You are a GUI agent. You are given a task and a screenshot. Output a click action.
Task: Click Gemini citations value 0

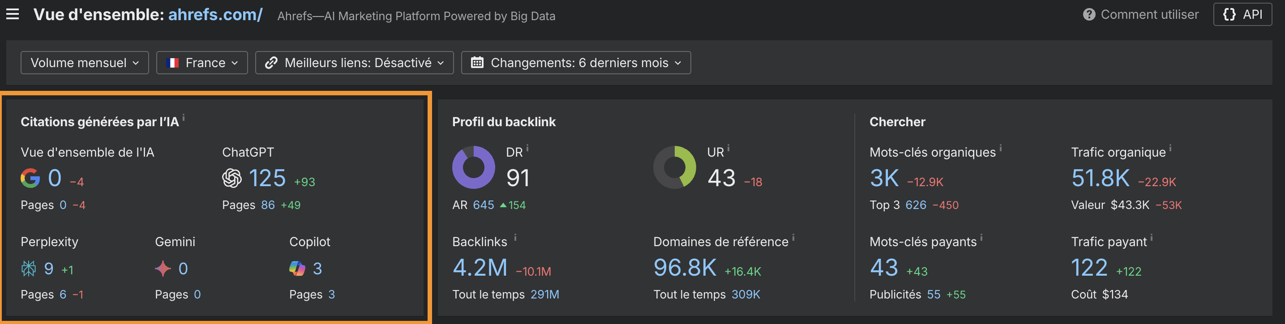pos(183,269)
